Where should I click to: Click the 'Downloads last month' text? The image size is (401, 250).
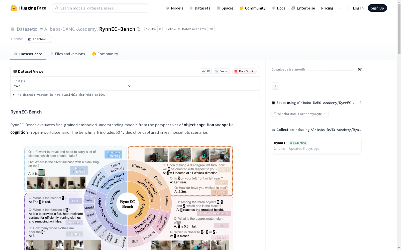(x=288, y=69)
